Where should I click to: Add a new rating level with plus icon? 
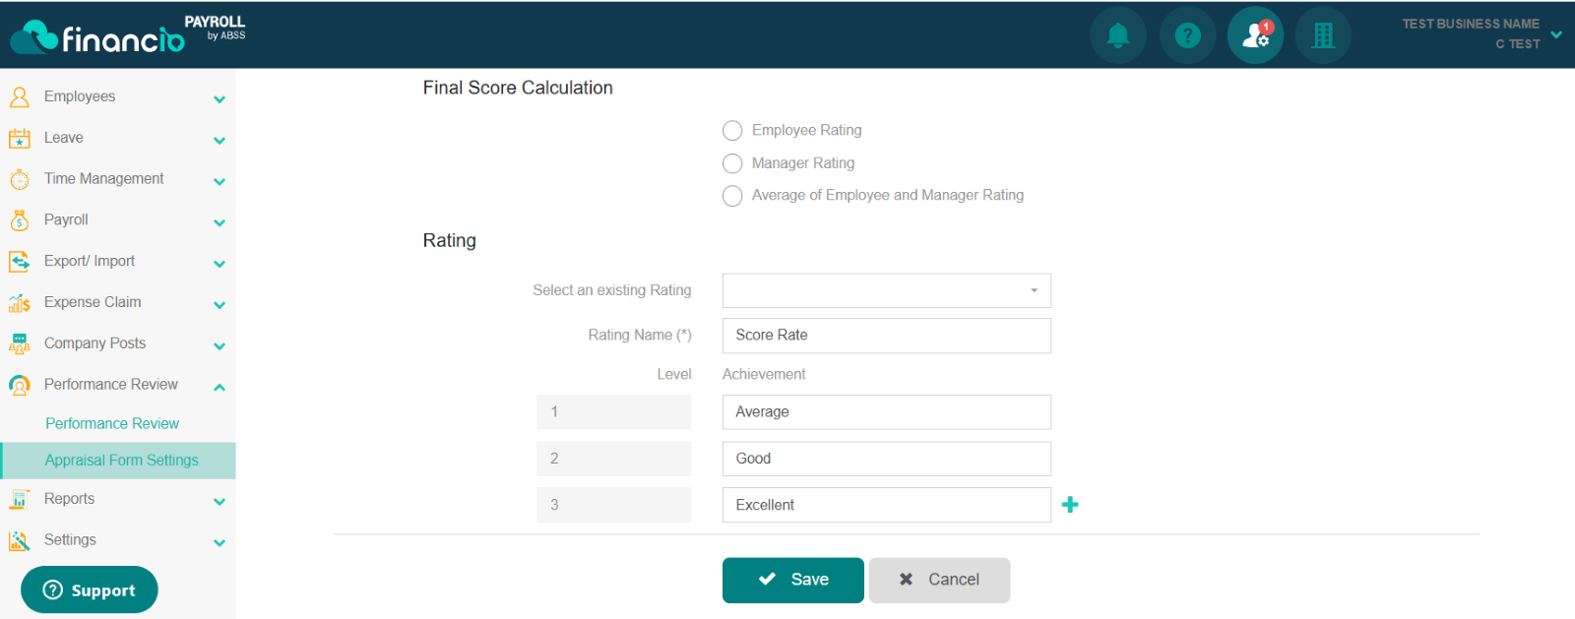coord(1070,505)
